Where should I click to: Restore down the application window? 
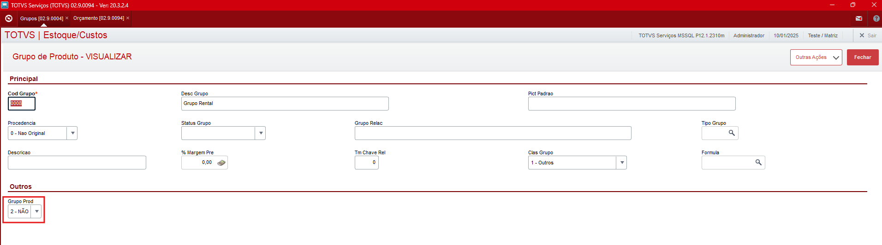coord(853,5)
